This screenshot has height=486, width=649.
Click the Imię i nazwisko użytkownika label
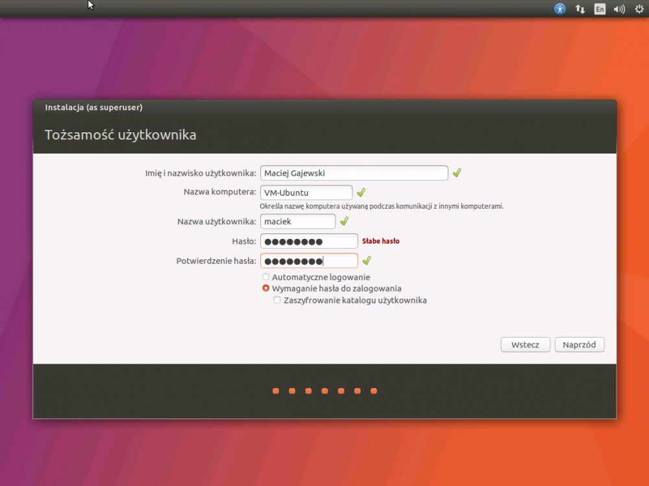(x=201, y=173)
